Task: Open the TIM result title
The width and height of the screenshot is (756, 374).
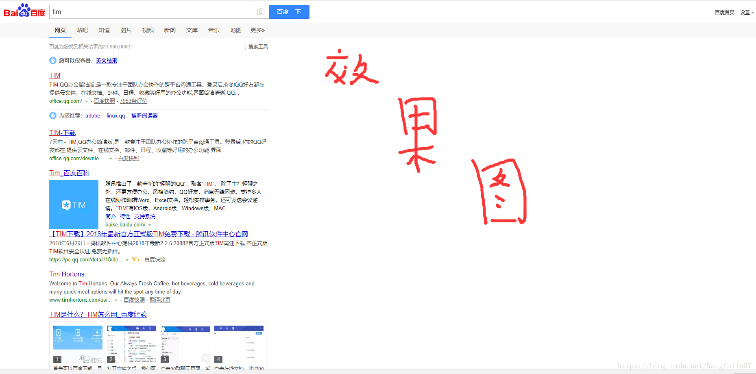Action: pyautogui.click(x=55, y=75)
